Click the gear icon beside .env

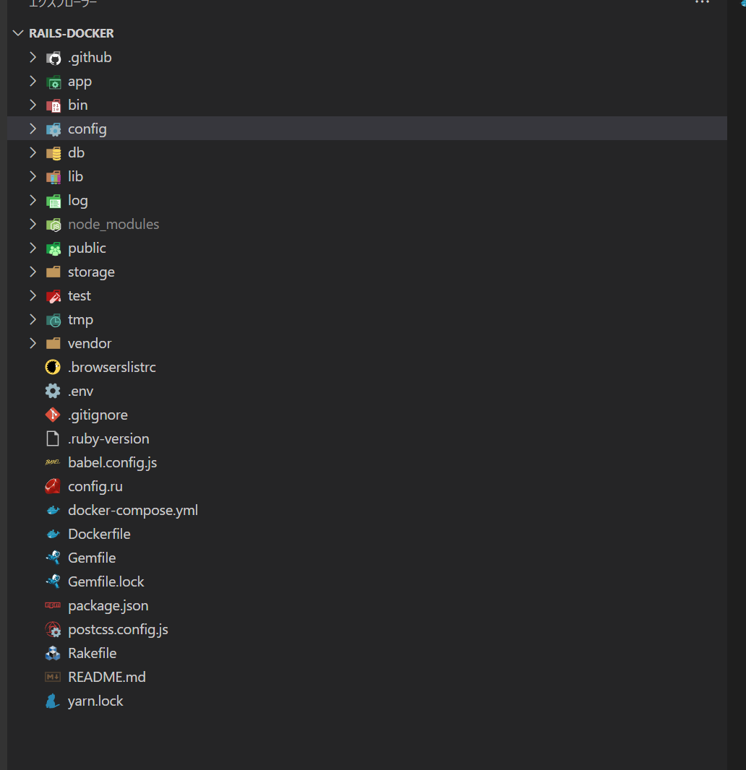point(53,392)
